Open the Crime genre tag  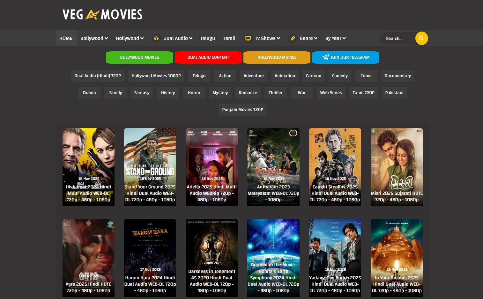[x=366, y=76]
